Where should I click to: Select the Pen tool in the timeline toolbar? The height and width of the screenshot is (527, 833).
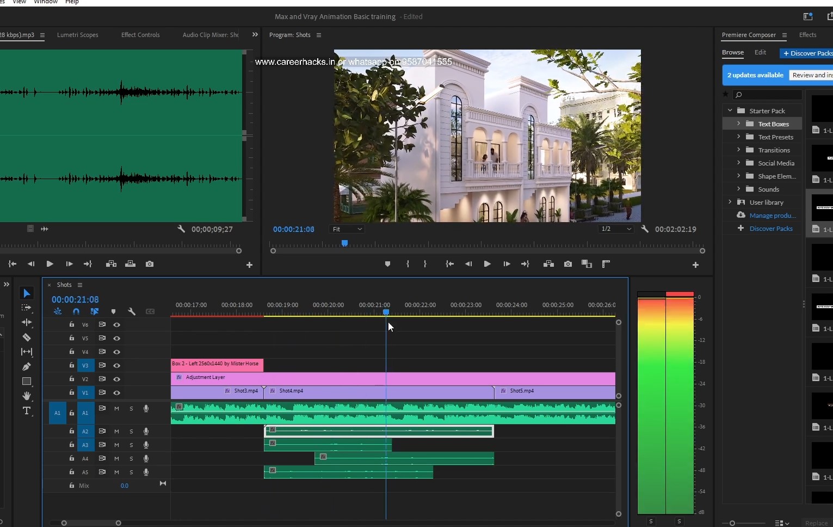(x=26, y=366)
